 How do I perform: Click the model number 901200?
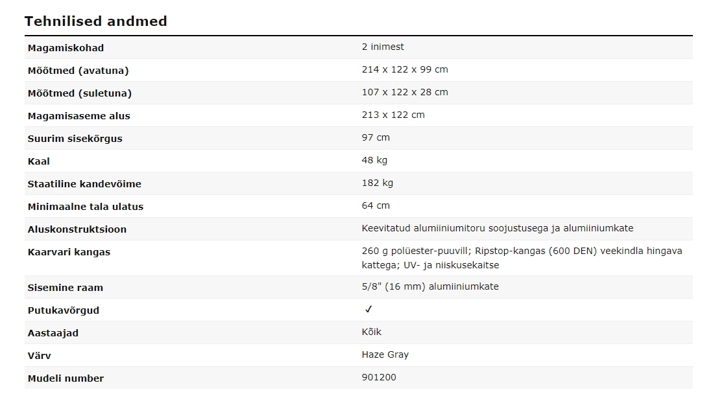(379, 377)
